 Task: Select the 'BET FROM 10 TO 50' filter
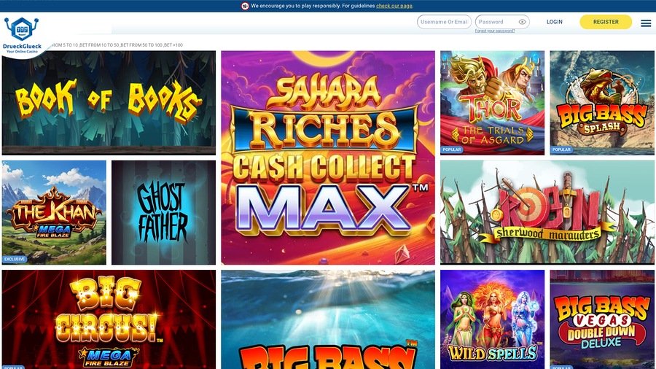click(99, 45)
